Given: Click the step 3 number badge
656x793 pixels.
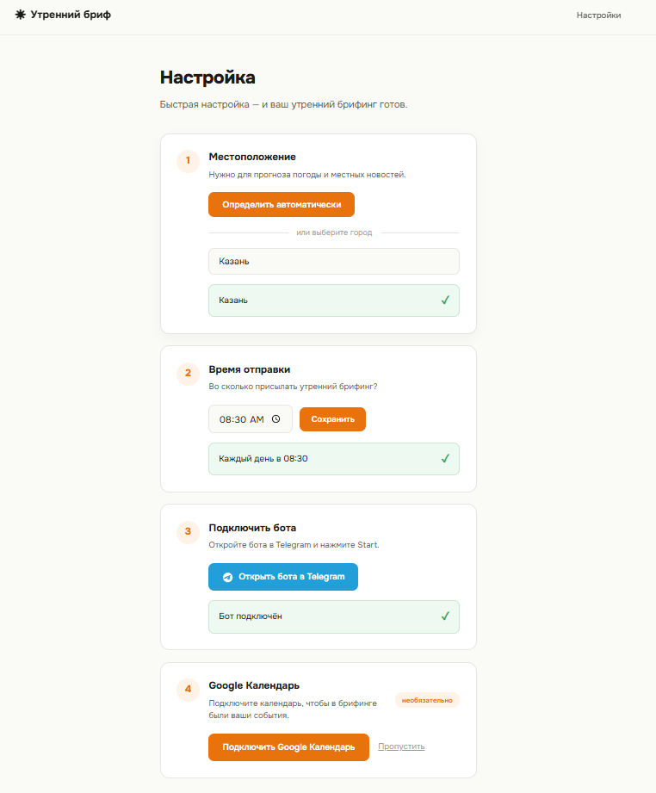Looking at the screenshot, I should pyautogui.click(x=189, y=531).
